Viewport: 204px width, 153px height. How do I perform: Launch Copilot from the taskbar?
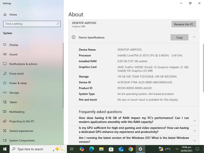82,149
